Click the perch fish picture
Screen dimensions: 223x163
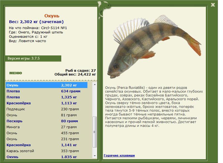(x=154, y=46)
